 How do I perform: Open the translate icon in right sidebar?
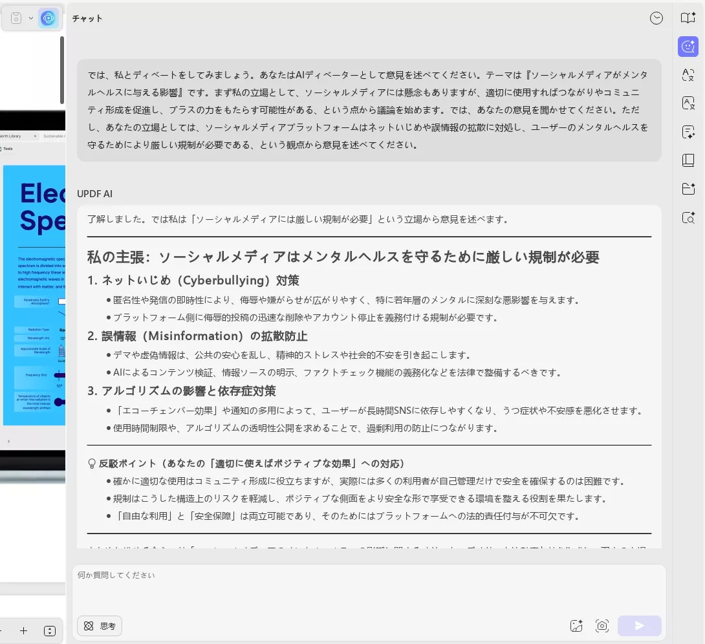tap(688, 74)
